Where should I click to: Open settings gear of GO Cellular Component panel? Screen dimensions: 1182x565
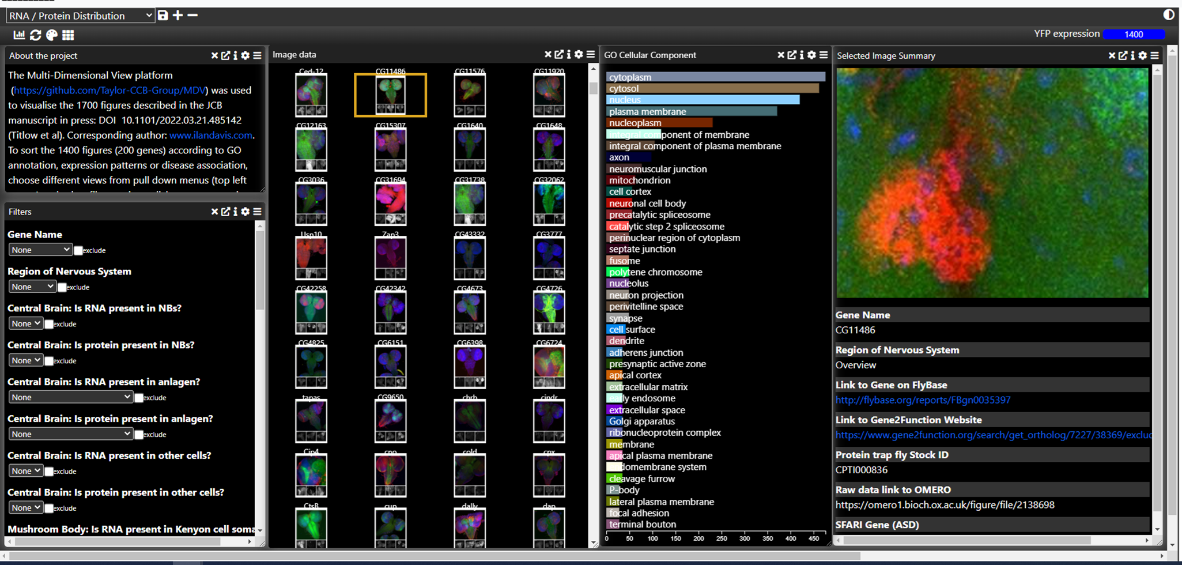pyautogui.click(x=811, y=55)
